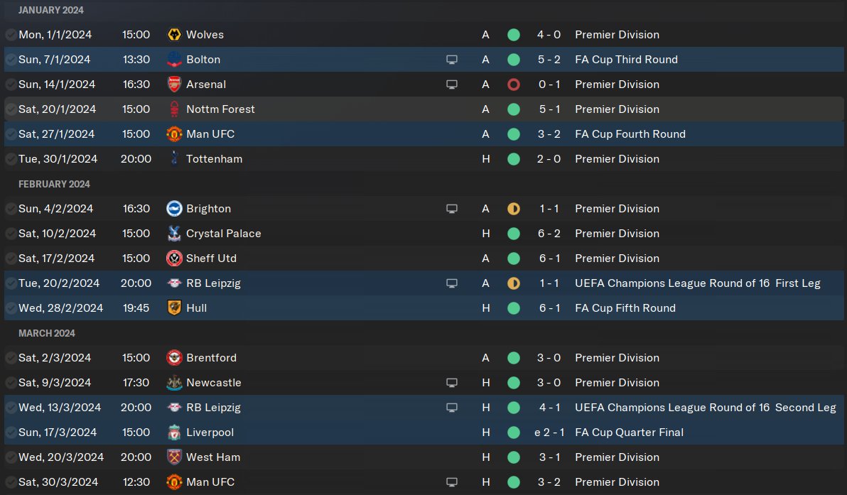The height and width of the screenshot is (495, 847).
Task: Click the Wolves club badge
Action: pyautogui.click(x=174, y=35)
